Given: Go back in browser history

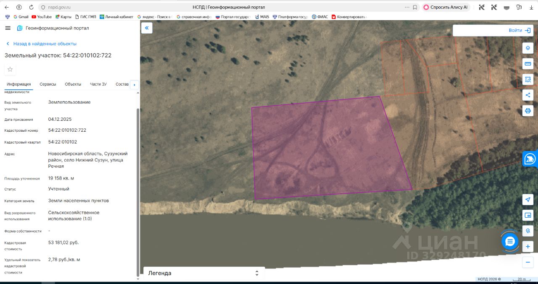Looking at the screenshot, I should [7, 7].
